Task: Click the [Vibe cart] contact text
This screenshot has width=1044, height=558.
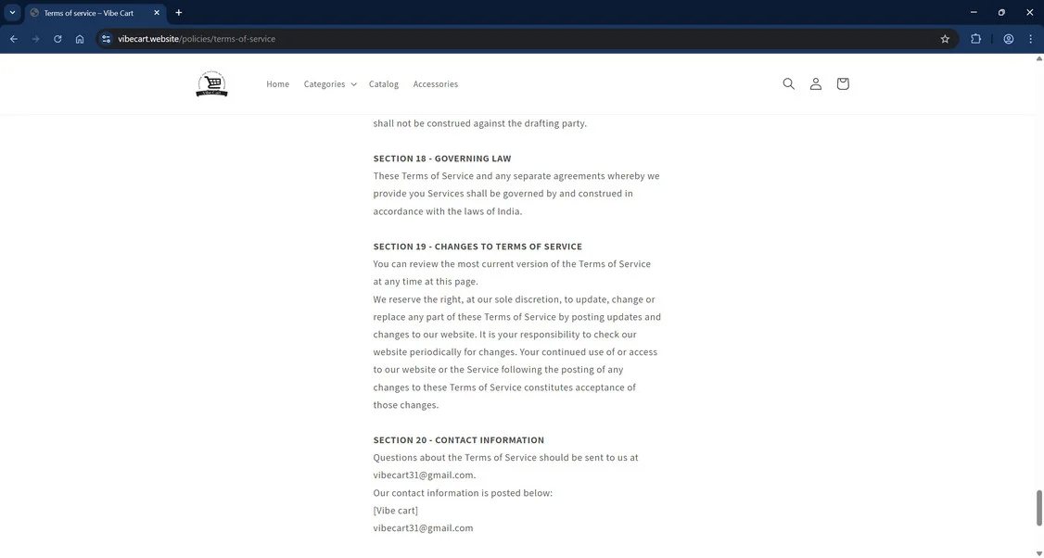Action: pos(396,511)
